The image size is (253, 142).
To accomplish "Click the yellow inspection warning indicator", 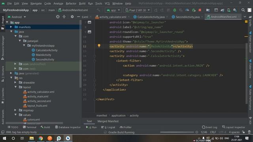I will coord(246,22).
